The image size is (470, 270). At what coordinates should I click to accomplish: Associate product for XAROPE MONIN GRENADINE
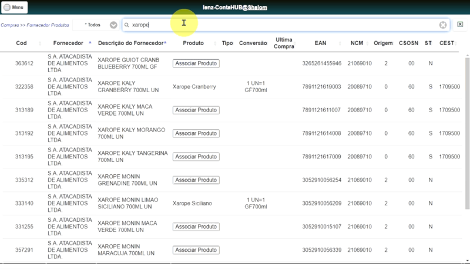196,180
